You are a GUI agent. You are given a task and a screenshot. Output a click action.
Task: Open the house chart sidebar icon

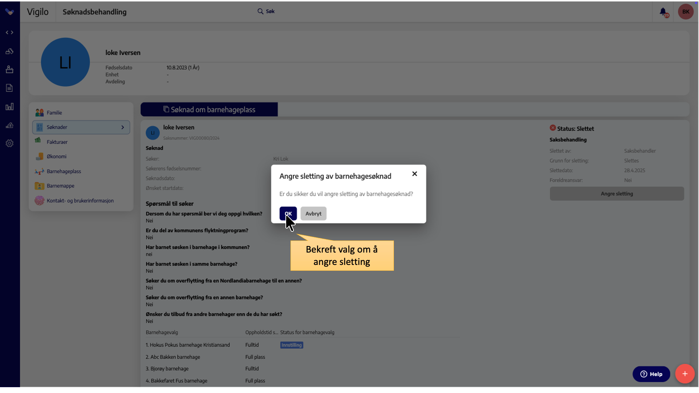tap(9, 125)
